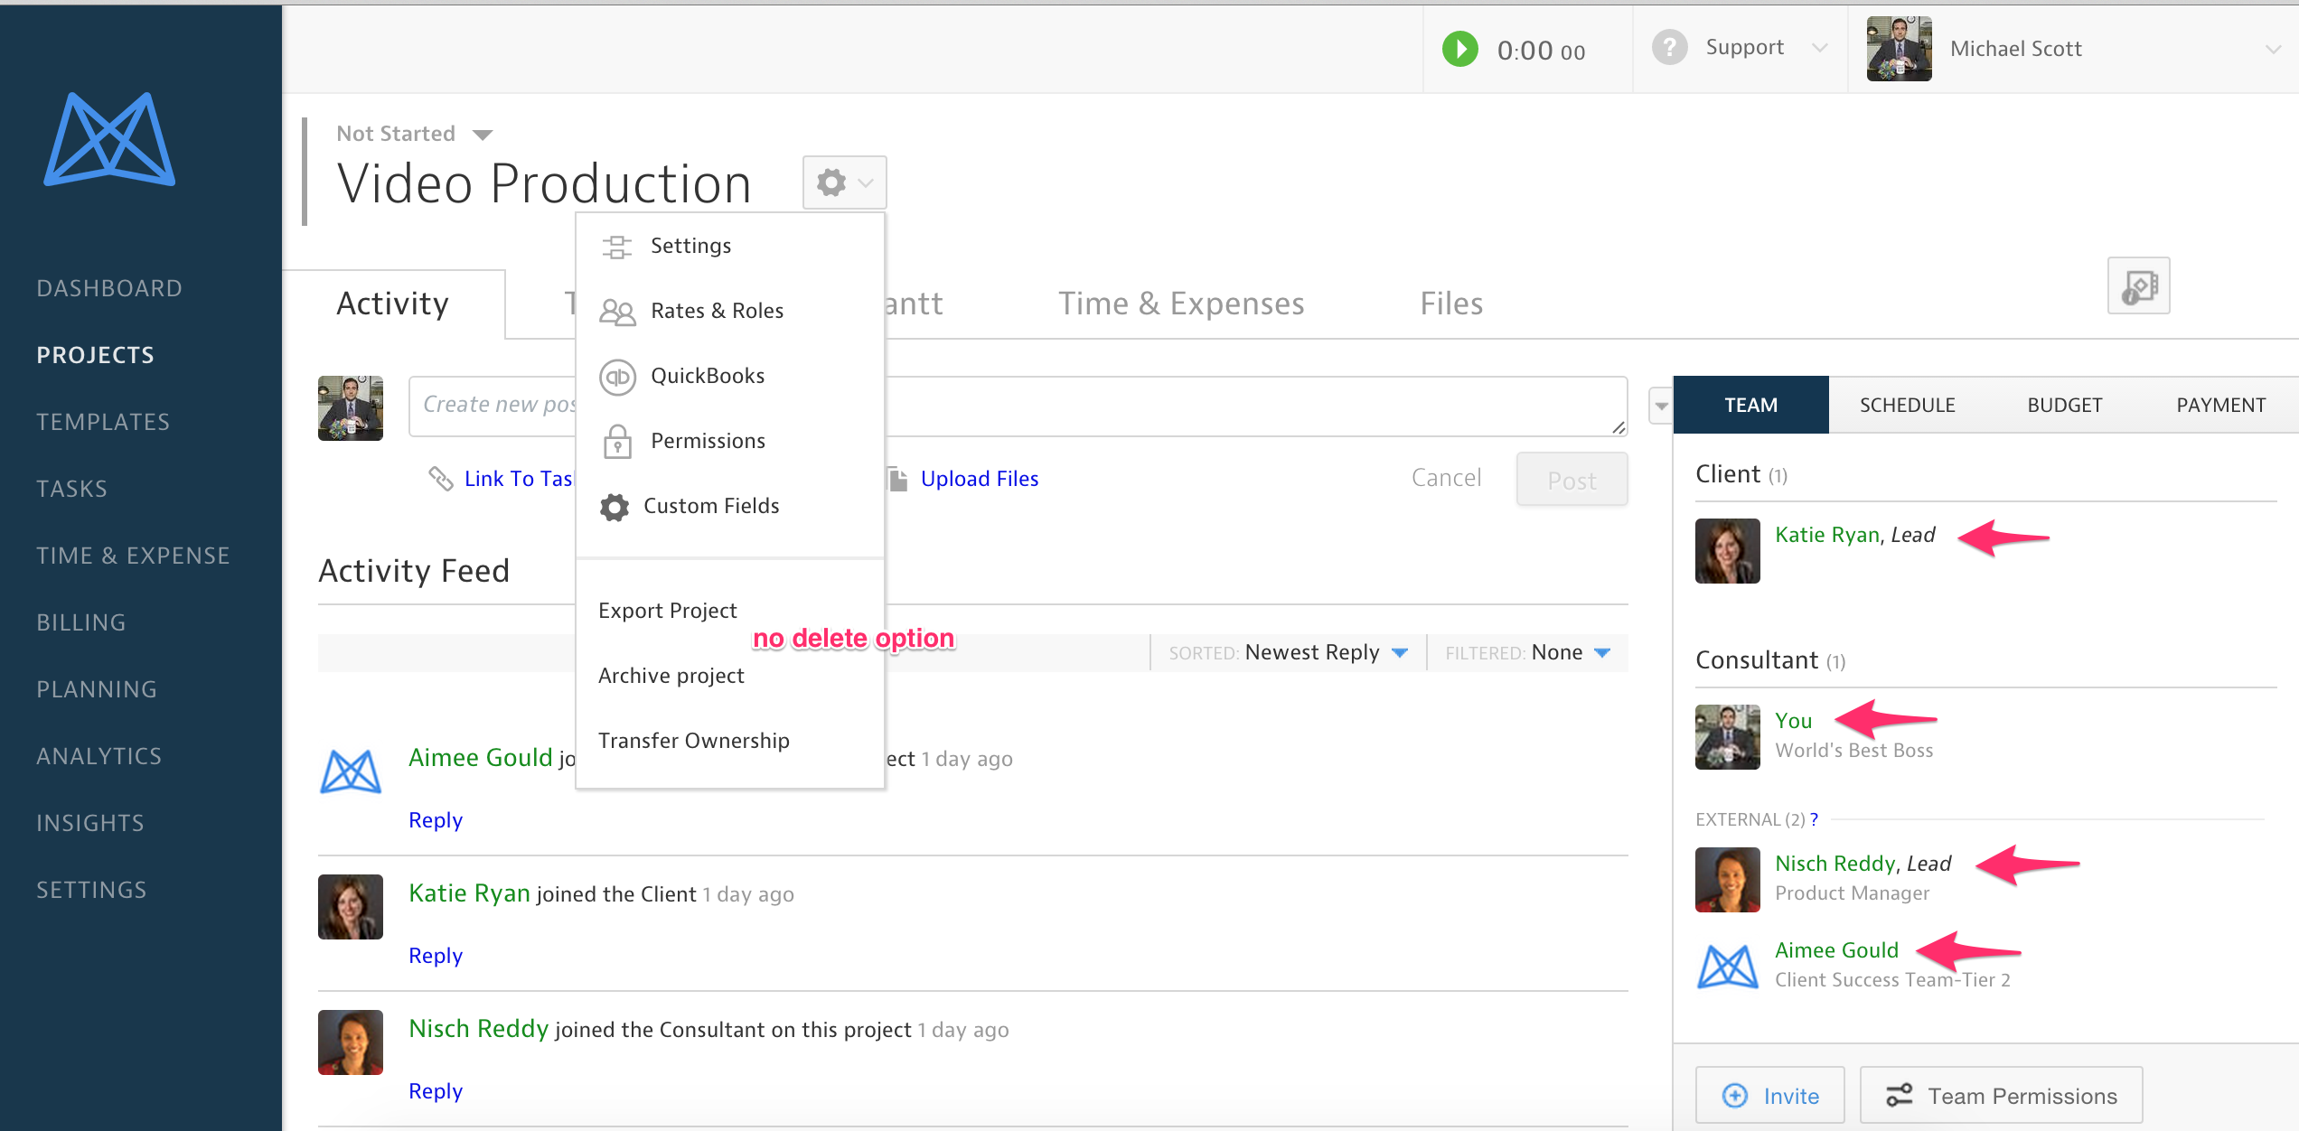Screen dimensions: 2299x1131
Task: Click the Mavenlink logo in sidebar
Action: click(109, 140)
